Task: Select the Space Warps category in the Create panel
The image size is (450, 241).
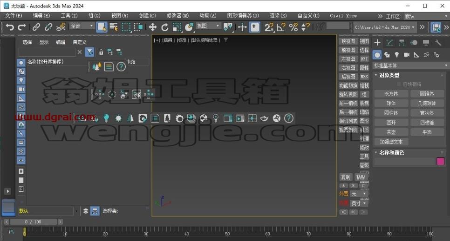Action: 426,55
